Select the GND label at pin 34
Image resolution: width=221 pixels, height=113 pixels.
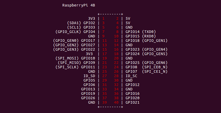(129, 89)
